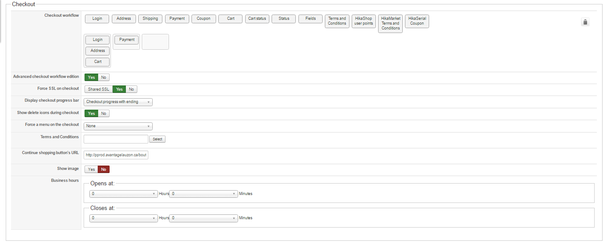Pick the Terms and Conditions workflow block
The height and width of the screenshot is (243, 603).
(337, 21)
